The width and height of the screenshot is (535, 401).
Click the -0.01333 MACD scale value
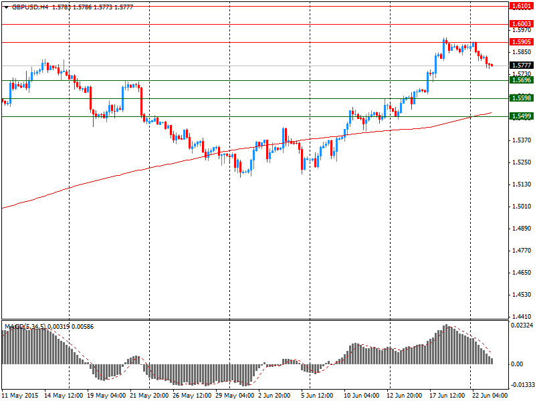point(522,385)
